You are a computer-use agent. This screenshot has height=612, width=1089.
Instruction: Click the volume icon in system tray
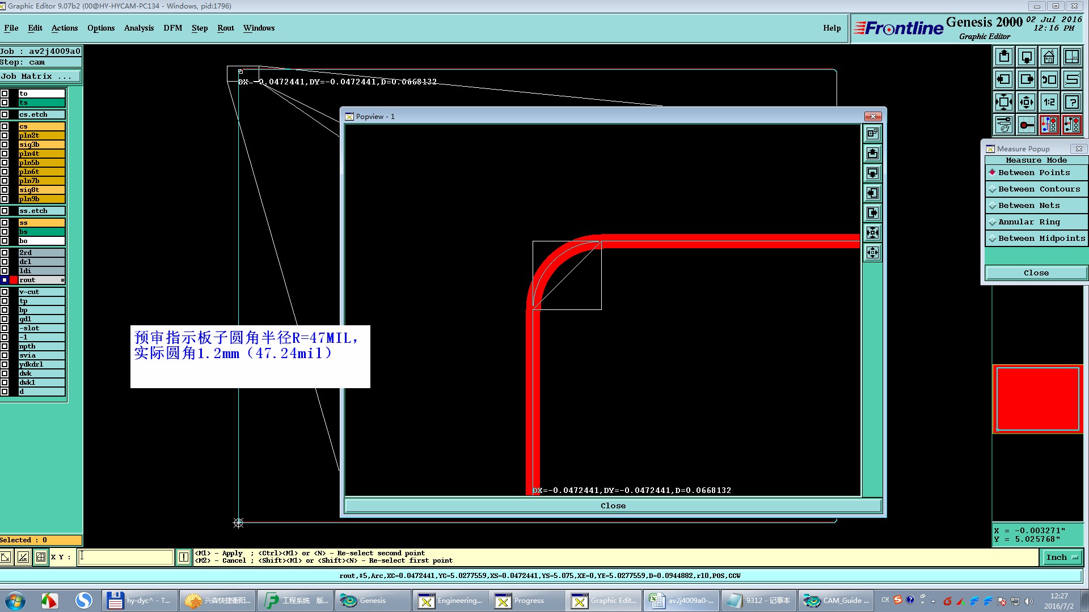point(1029,601)
